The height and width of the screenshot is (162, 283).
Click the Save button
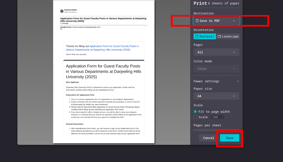(x=229, y=138)
